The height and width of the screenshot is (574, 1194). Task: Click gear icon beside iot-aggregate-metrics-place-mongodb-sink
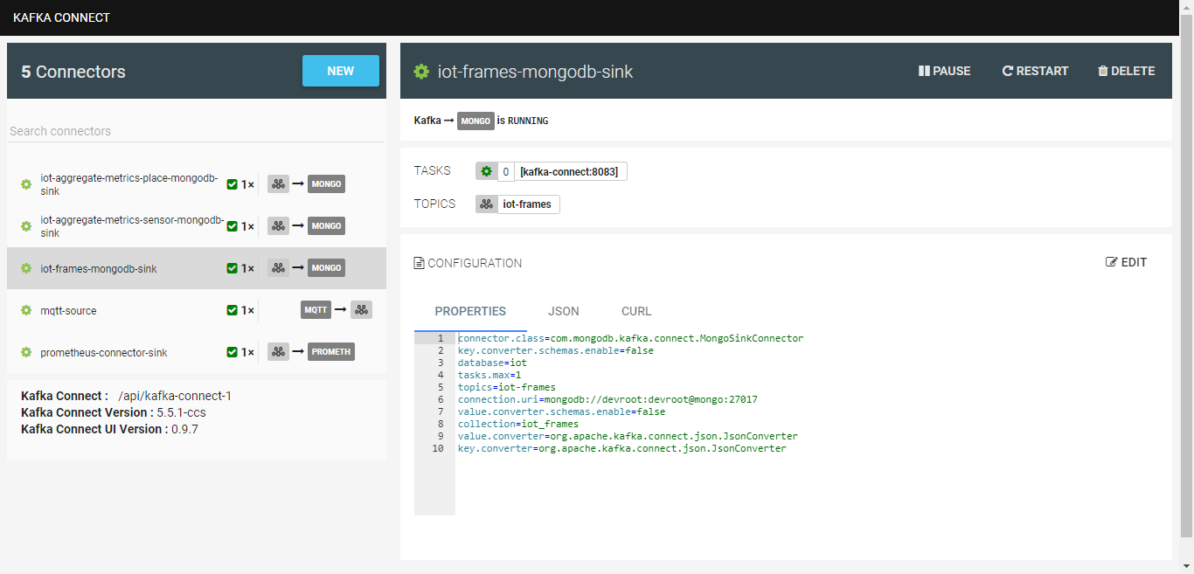click(x=26, y=184)
